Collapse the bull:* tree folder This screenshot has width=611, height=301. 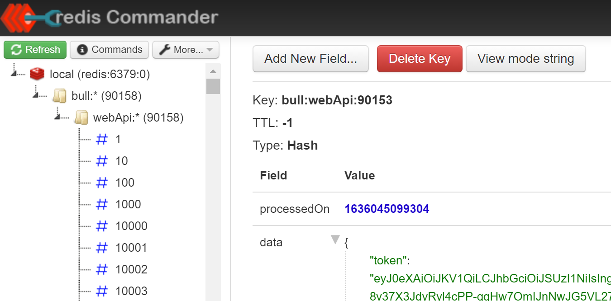[38, 94]
